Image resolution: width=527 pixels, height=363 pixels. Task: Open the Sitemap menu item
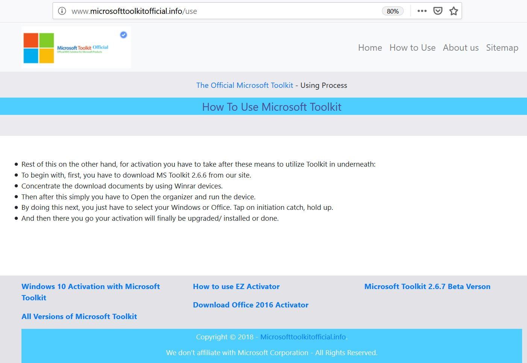(x=502, y=48)
